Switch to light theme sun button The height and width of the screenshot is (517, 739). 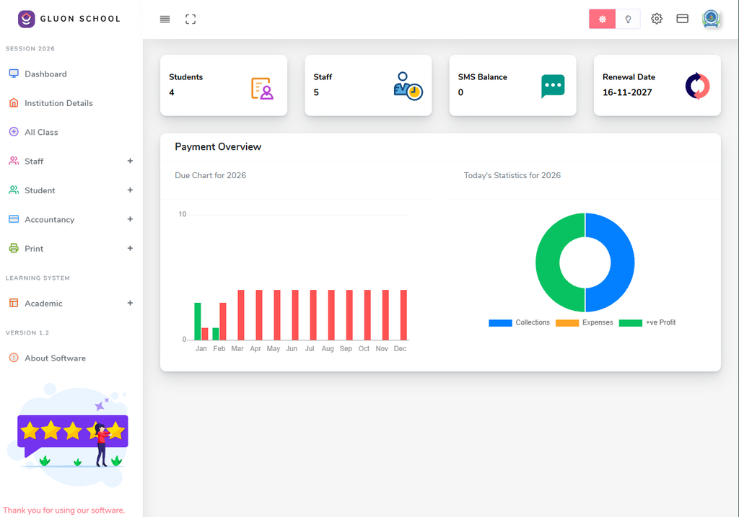point(603,19)
